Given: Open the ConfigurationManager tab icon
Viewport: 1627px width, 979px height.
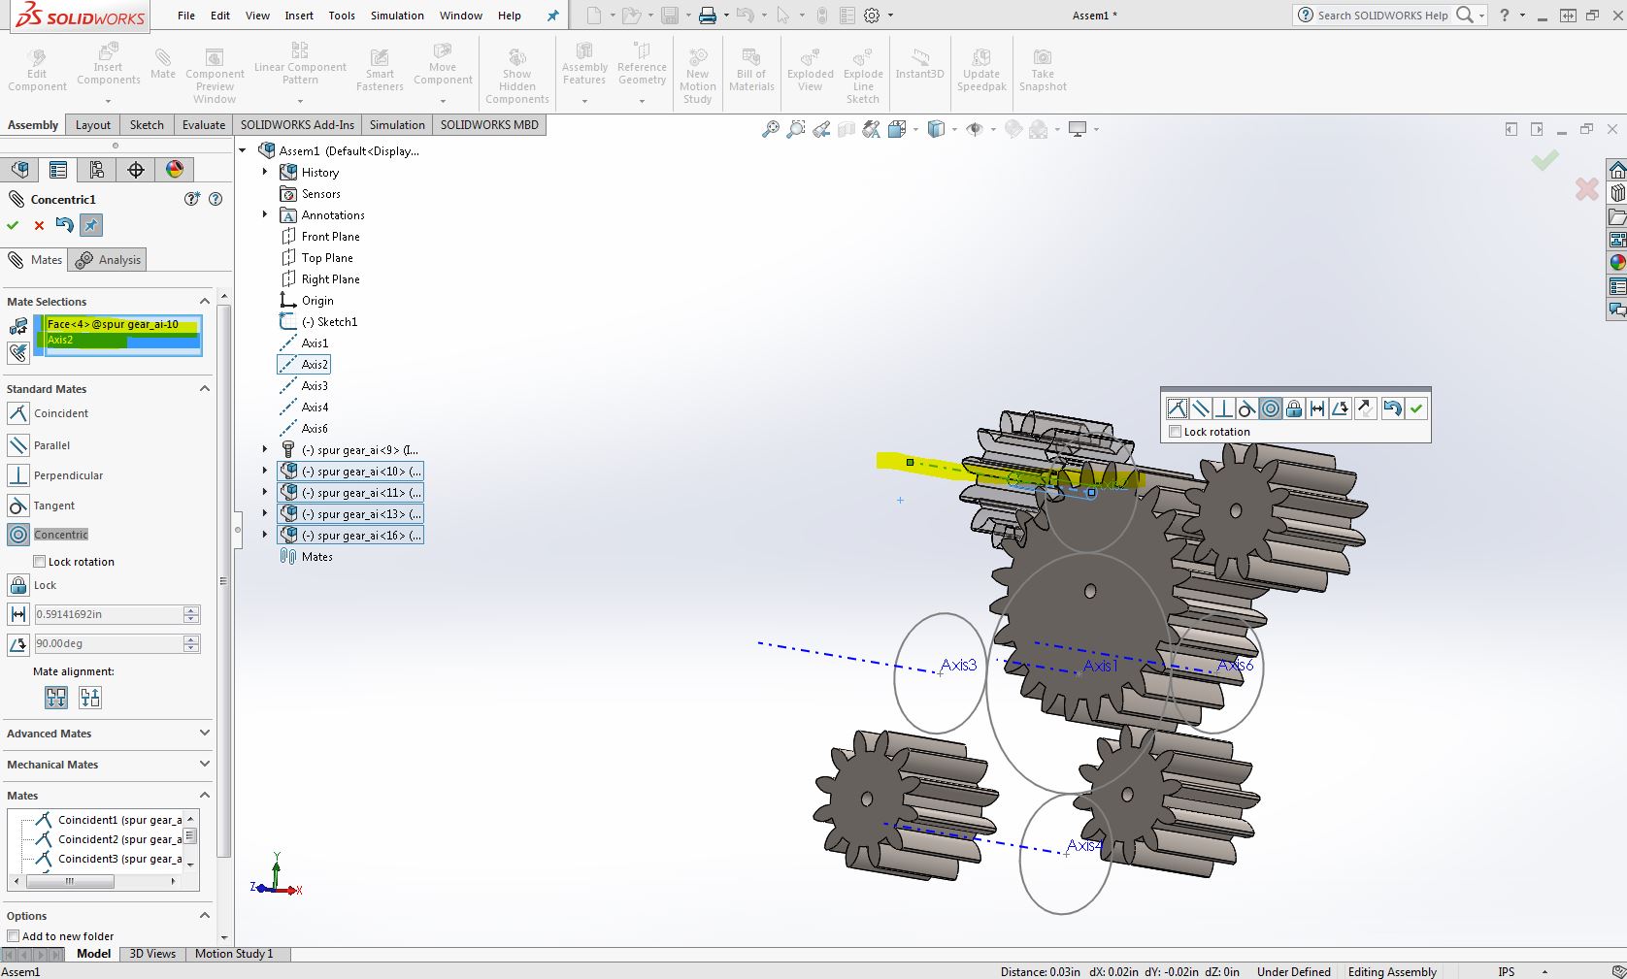Looking at the screenshot, I should (x=97, y=170).
